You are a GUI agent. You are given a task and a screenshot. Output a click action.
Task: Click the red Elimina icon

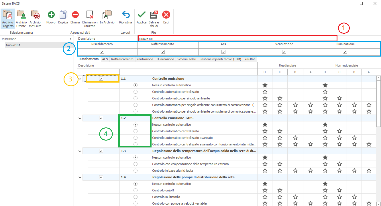click(x=75, y=15)
